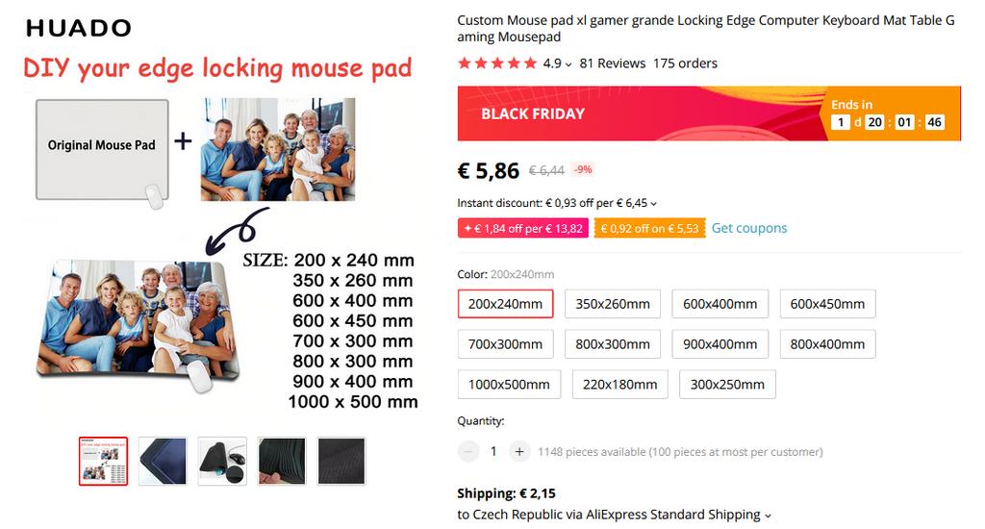Select the 600x450mm size option
The image size is (985, 529).
pos(827,303)
